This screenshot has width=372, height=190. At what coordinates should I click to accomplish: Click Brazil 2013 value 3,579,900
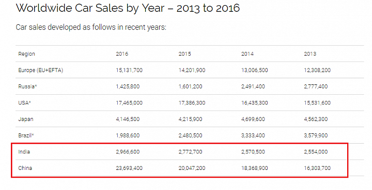coord(316,135)
